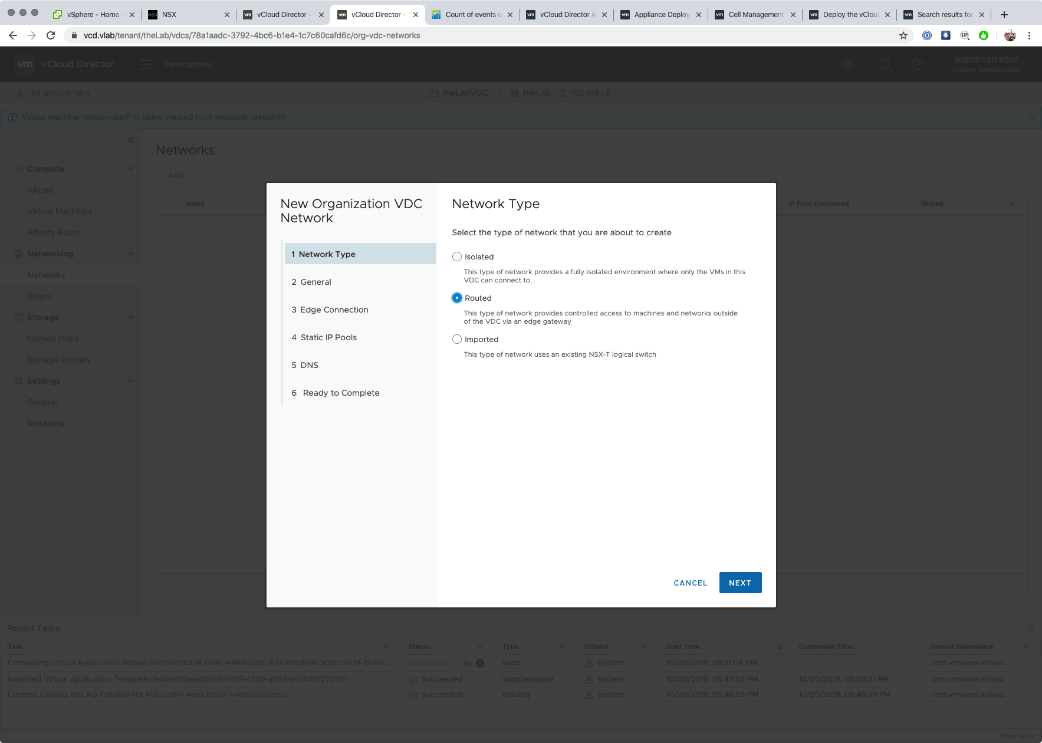The width and height of the screenshot is (1042, 743).
Task: Collapse the Networking section
Action: pyautogui.click(x=131, y=254)
